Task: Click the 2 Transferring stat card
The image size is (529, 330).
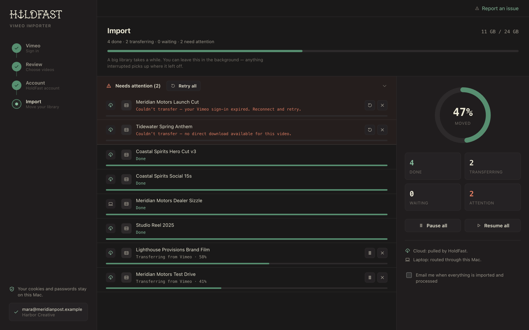Action: [x=493, y=166]
